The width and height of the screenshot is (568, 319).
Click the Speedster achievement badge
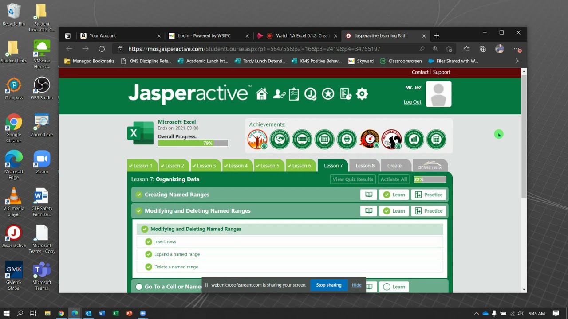369,139
